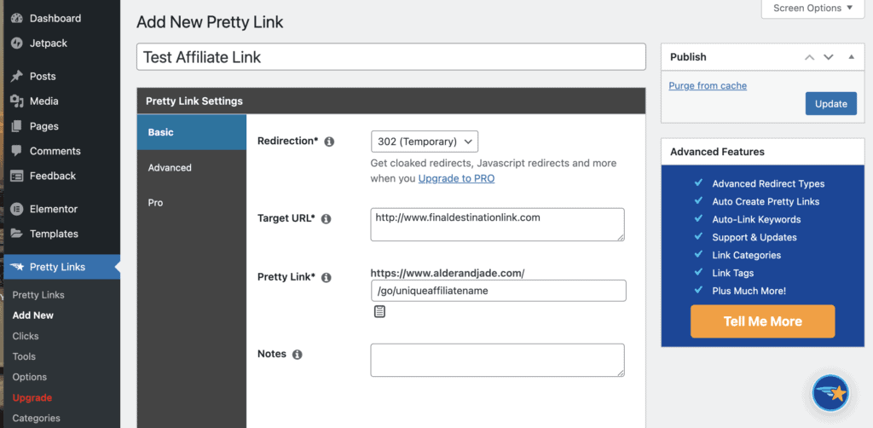Click the 'Auto Create Pretty Links' feature text
The width and height of the screenshot is (873, 428).
tap(766, 201)
